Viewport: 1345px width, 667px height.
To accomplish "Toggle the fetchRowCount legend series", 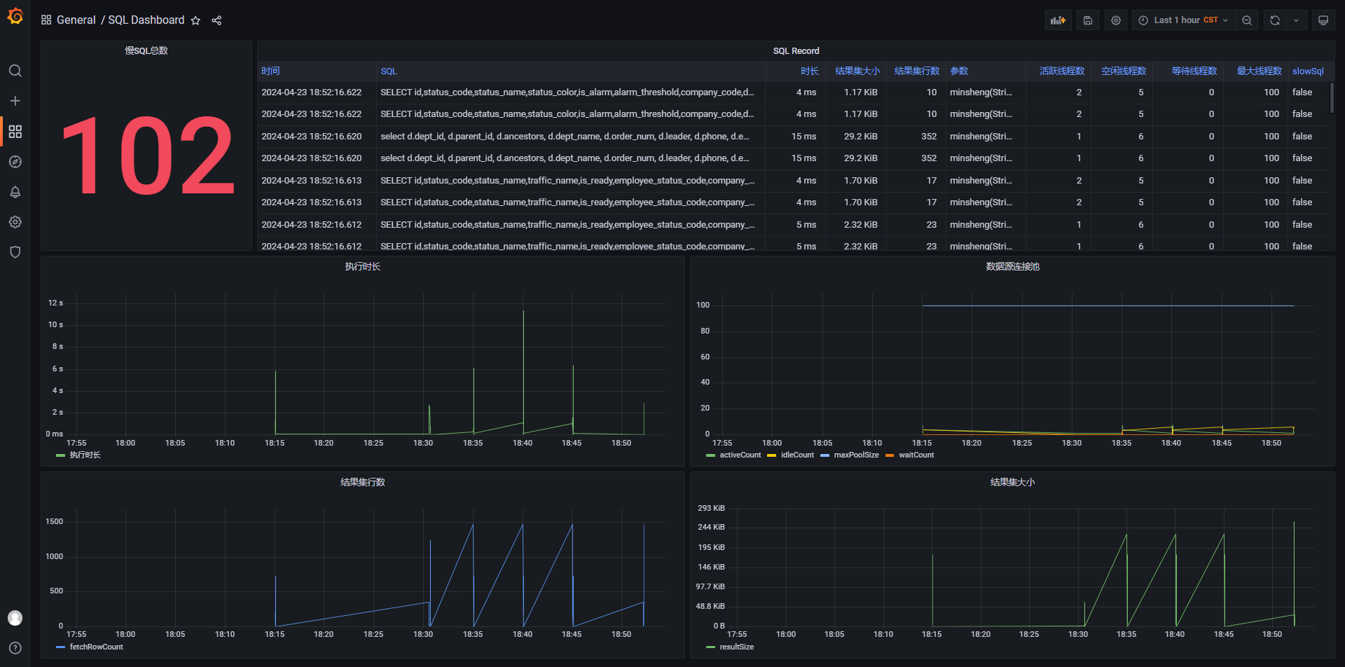I will coord(96,647).
